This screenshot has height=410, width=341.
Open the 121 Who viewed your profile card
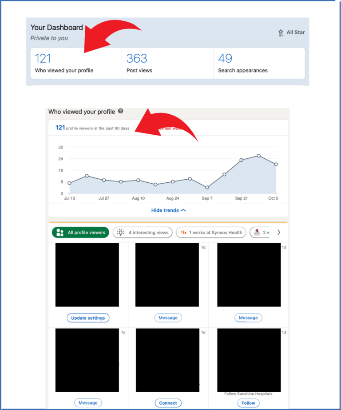[x=76, y=63]
